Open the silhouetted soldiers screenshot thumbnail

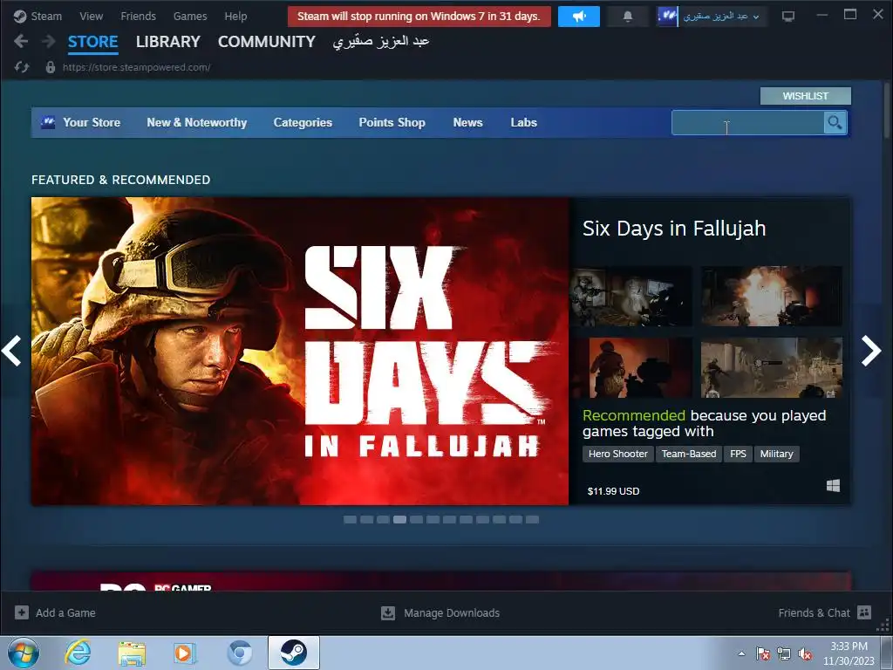(632, 367)
